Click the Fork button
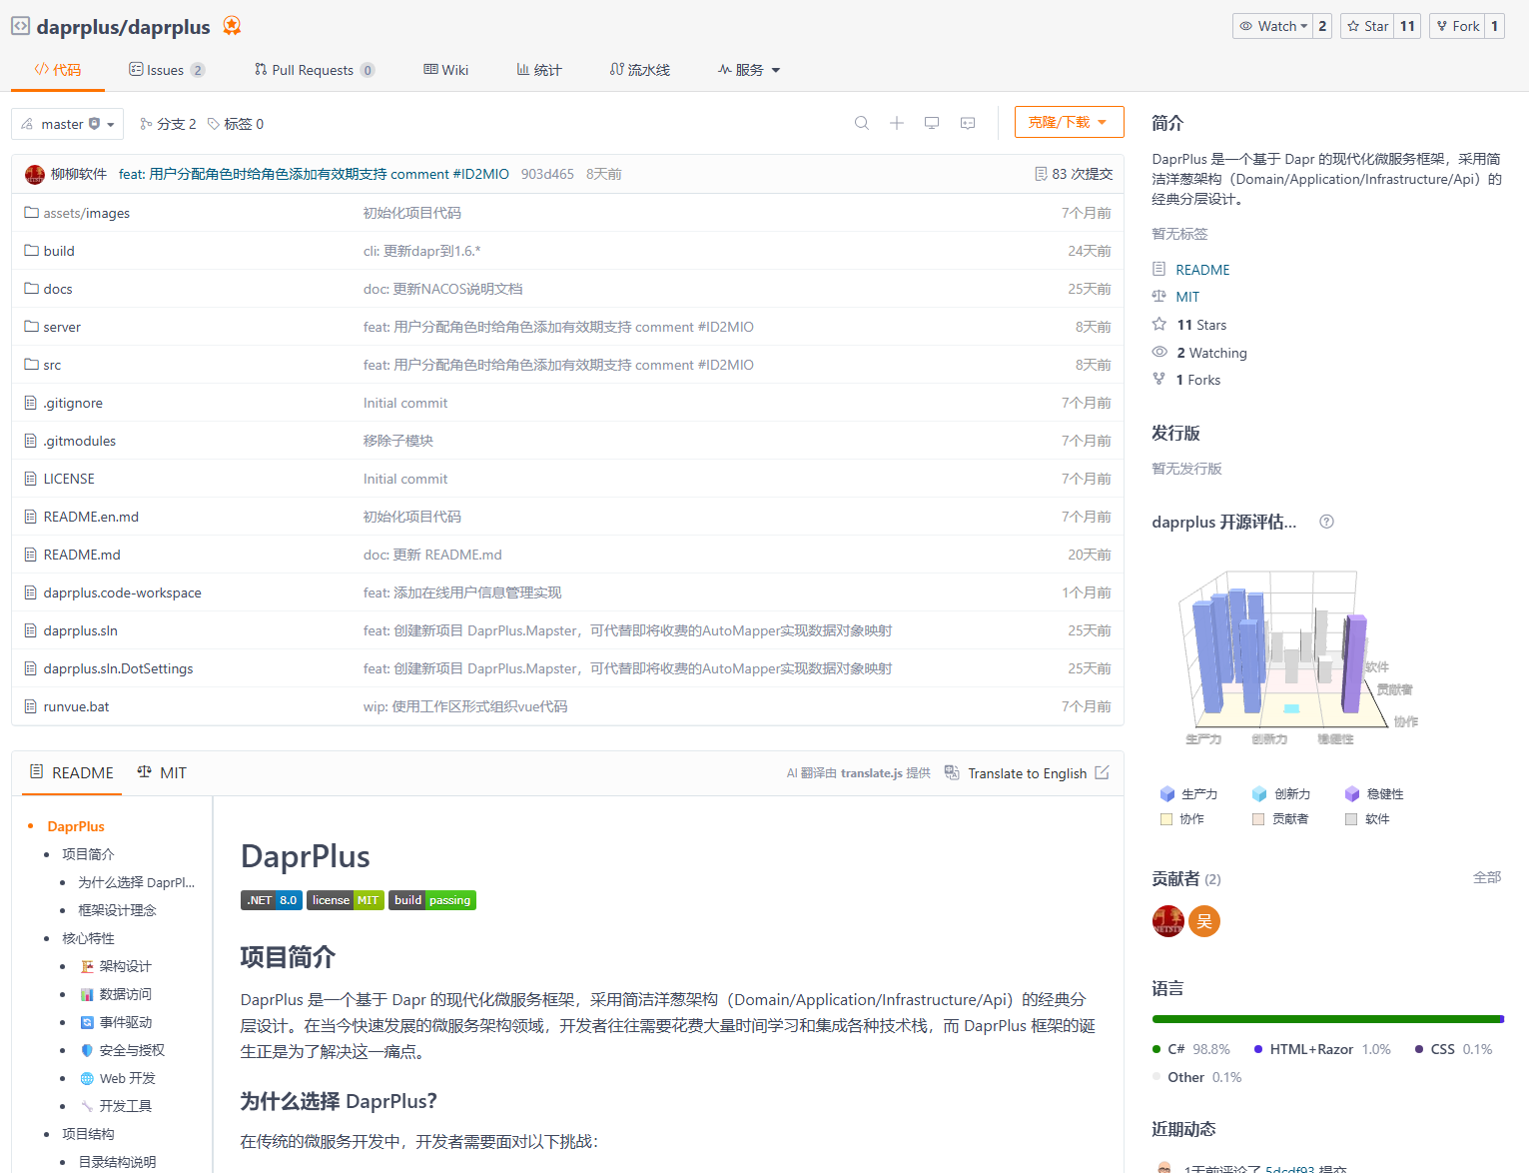The width and height of the screenshot is (1529, 1173). tap(1458, 26)
